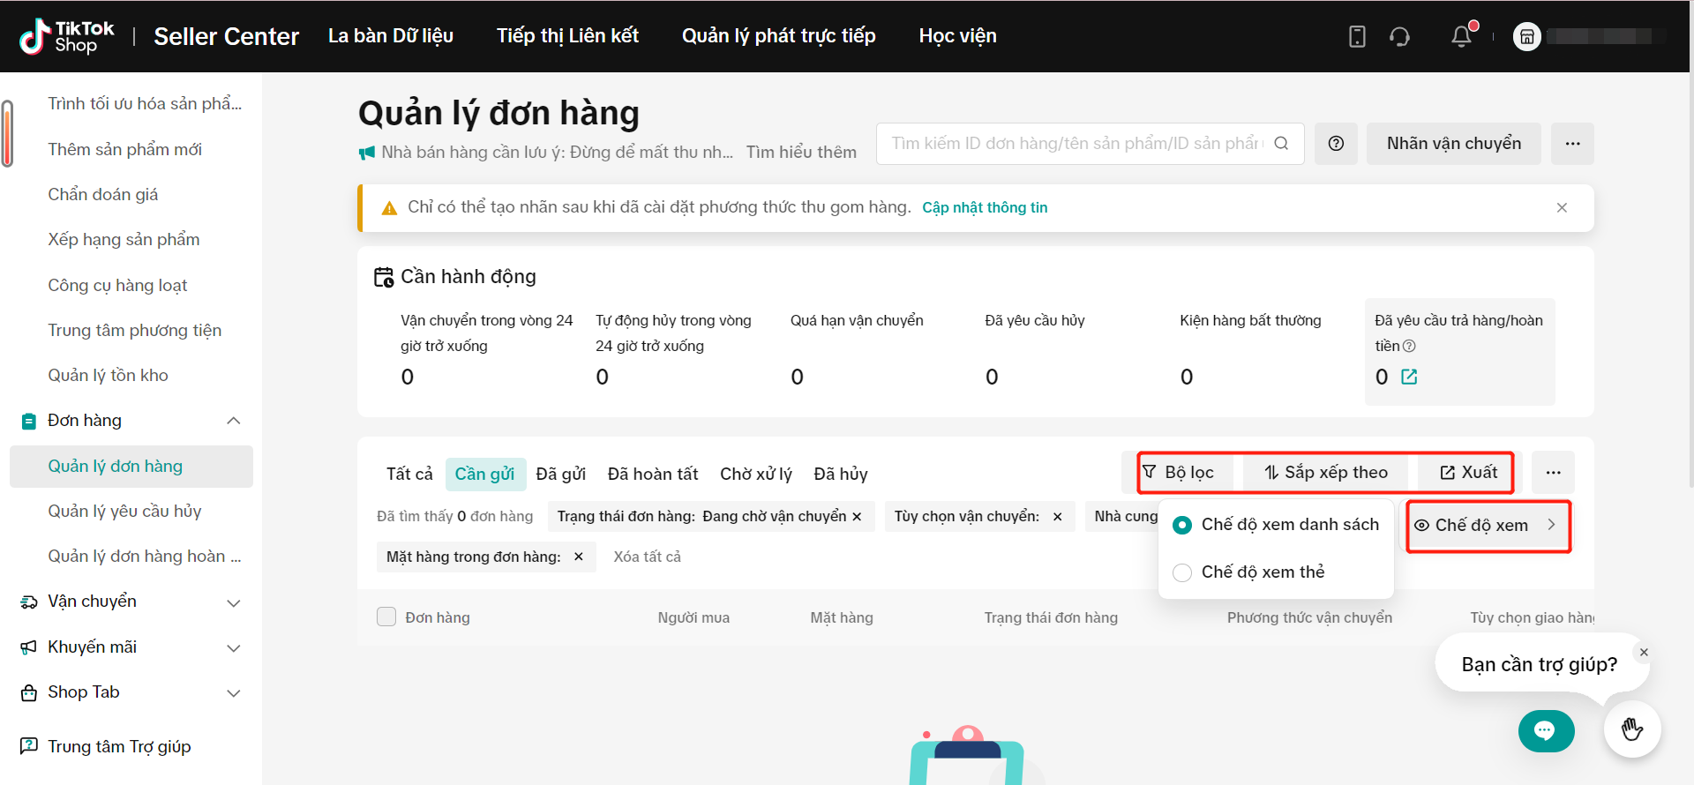Viewport: 1694px width, 785px height.
Task: Select the card view mode radio button
Action: pos(1182,572)
